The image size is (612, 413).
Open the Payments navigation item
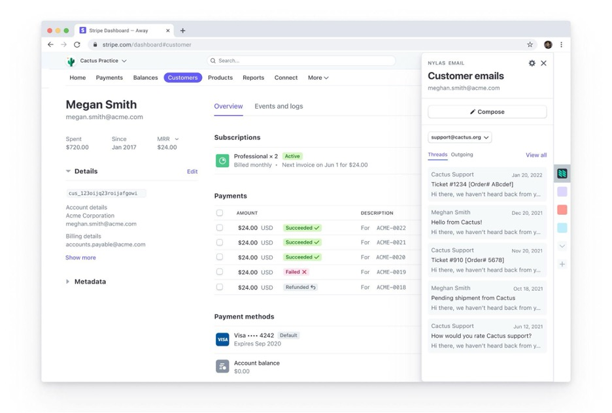pyautogui.click(x=109, y=78)
